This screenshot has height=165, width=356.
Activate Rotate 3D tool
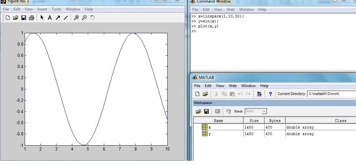pyautogui.click(x=92, y=17)
